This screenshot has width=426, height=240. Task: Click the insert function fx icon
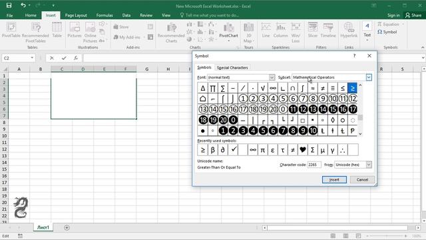(x=76, y=58)
